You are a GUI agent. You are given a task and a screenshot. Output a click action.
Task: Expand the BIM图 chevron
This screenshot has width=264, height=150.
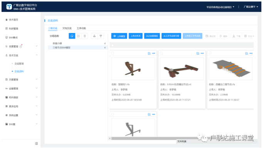pyautogui.click(x=37, y=124)
